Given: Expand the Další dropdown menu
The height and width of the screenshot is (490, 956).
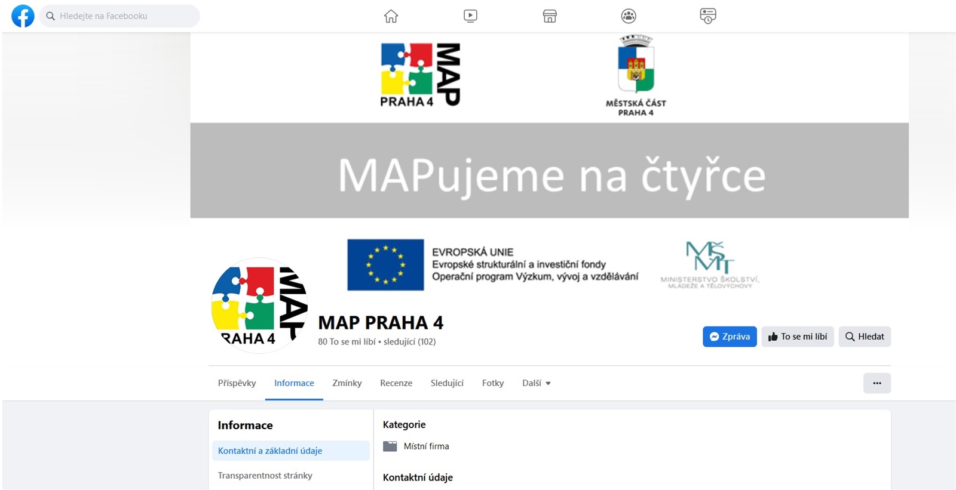Looking at the screenshot, I should click(536, 383).
